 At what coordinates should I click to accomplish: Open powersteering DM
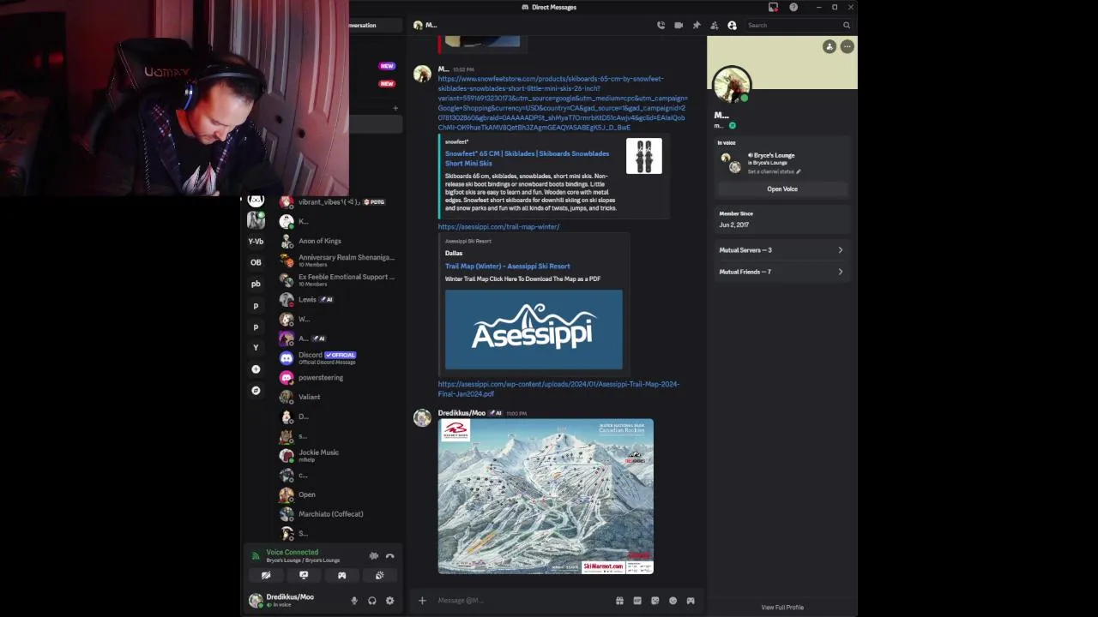pos(338,378)
